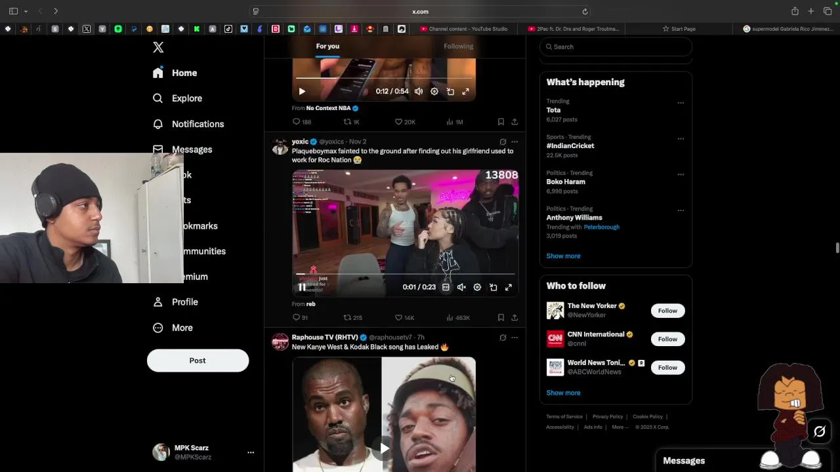Click the X Search field
The image size is (840, 472).
pos(616,47)
